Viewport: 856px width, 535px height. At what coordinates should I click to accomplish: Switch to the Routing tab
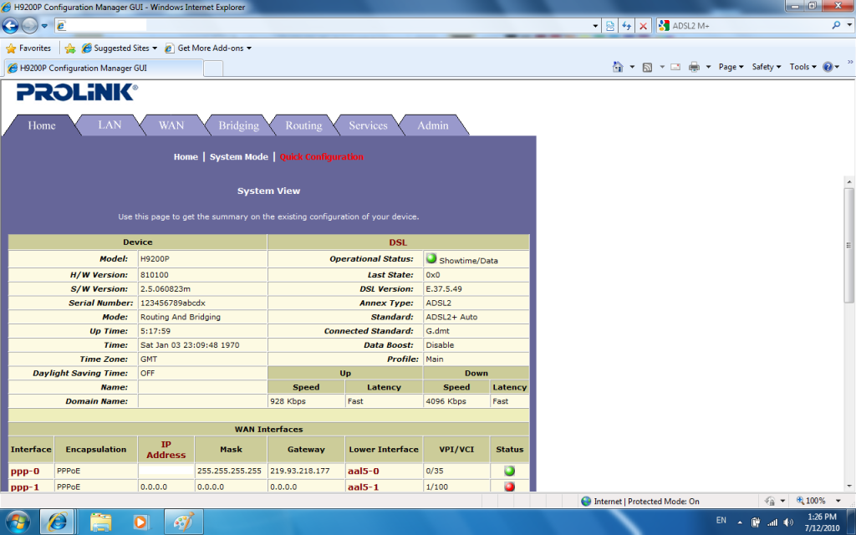(x=303, y=125)
